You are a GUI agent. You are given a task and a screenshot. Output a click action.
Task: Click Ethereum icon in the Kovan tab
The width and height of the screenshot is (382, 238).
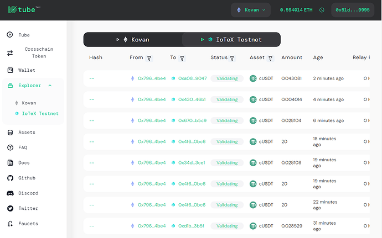point(126,40)
